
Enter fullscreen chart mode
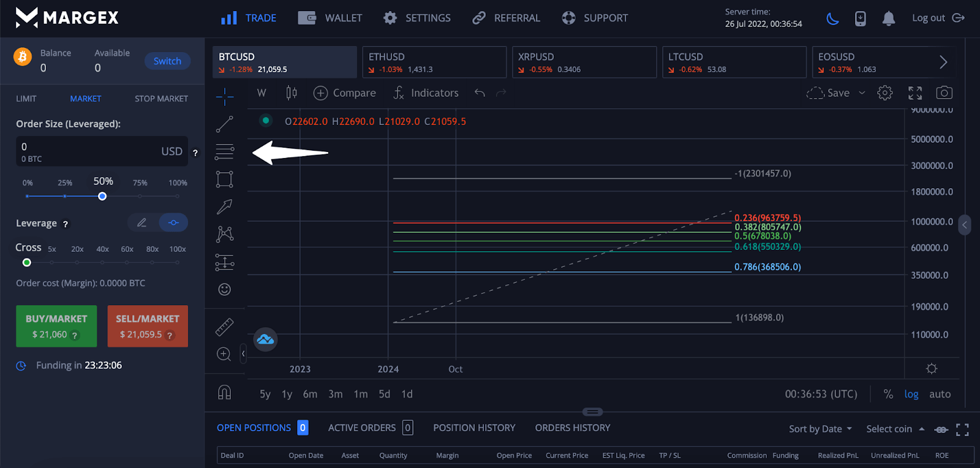point(915,93)
